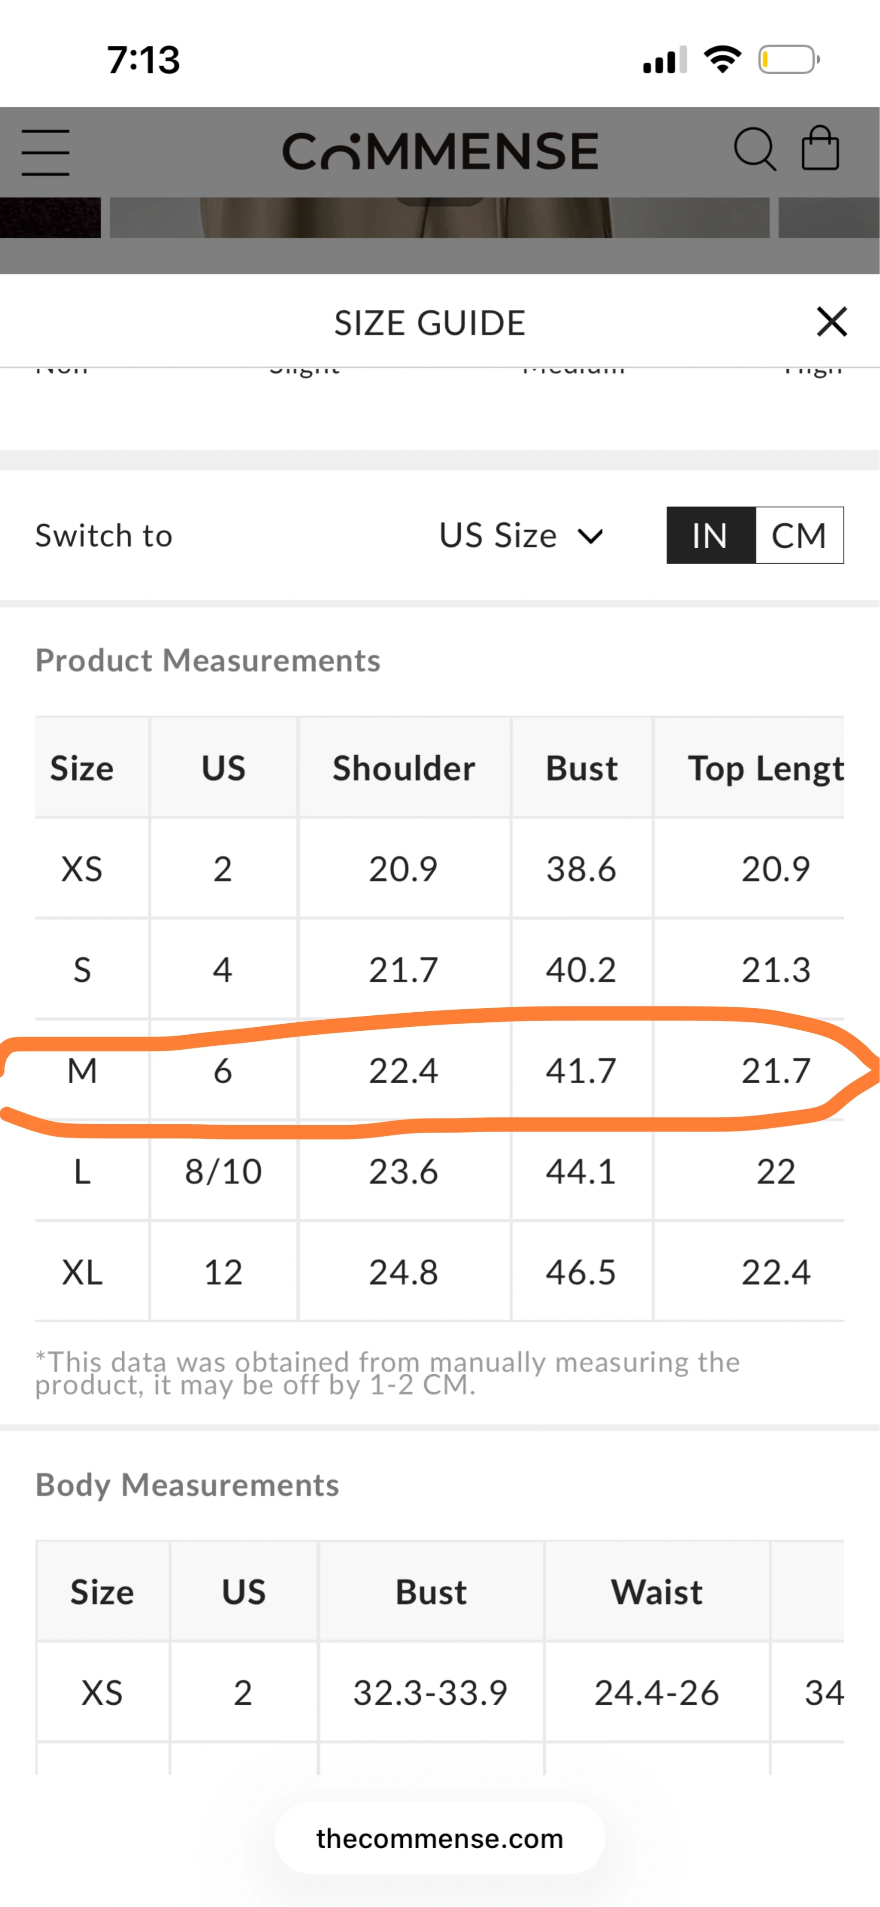Open the US Size dropdown
880x1907 pixels.
click(x=498, y=535)
